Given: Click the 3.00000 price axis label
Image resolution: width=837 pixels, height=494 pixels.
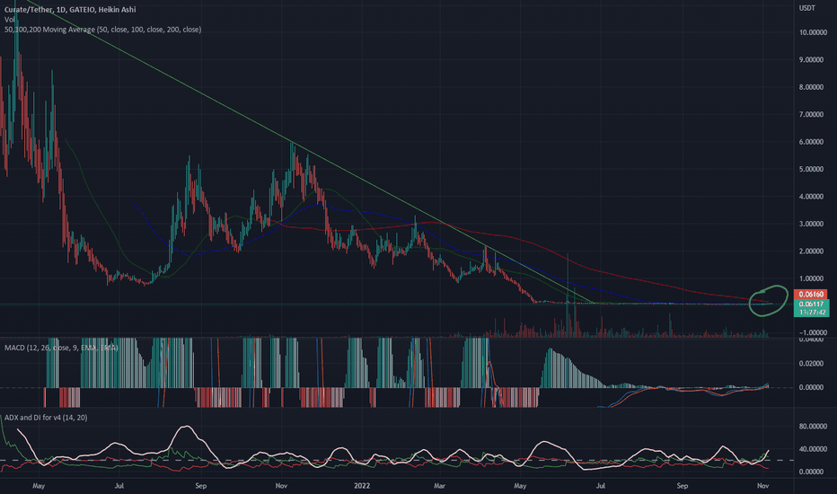Looking at the screenshot, I should [811, 224].
